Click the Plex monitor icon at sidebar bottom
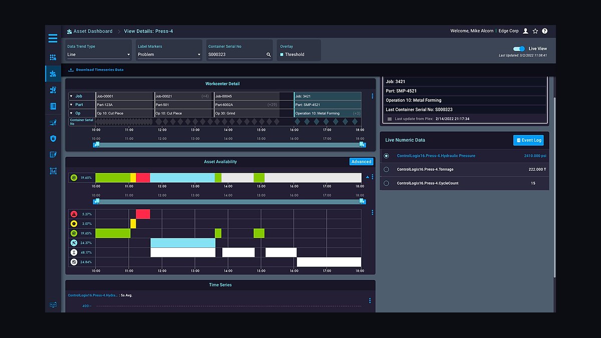Viewport: 601px width, 338px height. [53, 304]
